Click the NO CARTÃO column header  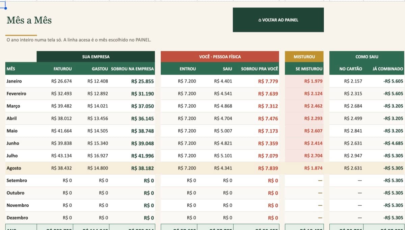pyautogui.click(x=351, y=69)
